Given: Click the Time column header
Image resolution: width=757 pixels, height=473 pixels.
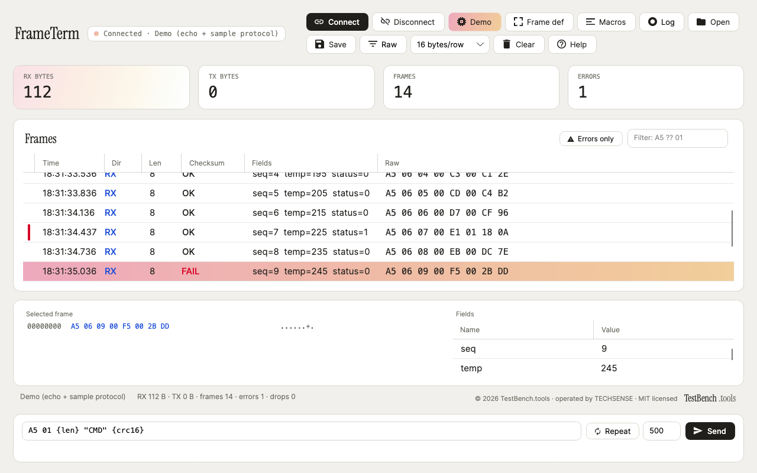Looking at the screenshot, I should pos(69,163).
